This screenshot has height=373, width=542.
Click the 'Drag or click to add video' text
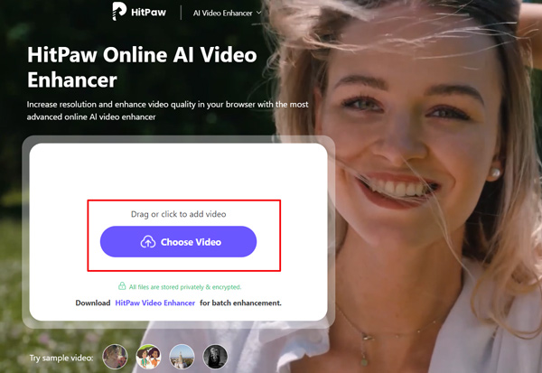point(178,214)
